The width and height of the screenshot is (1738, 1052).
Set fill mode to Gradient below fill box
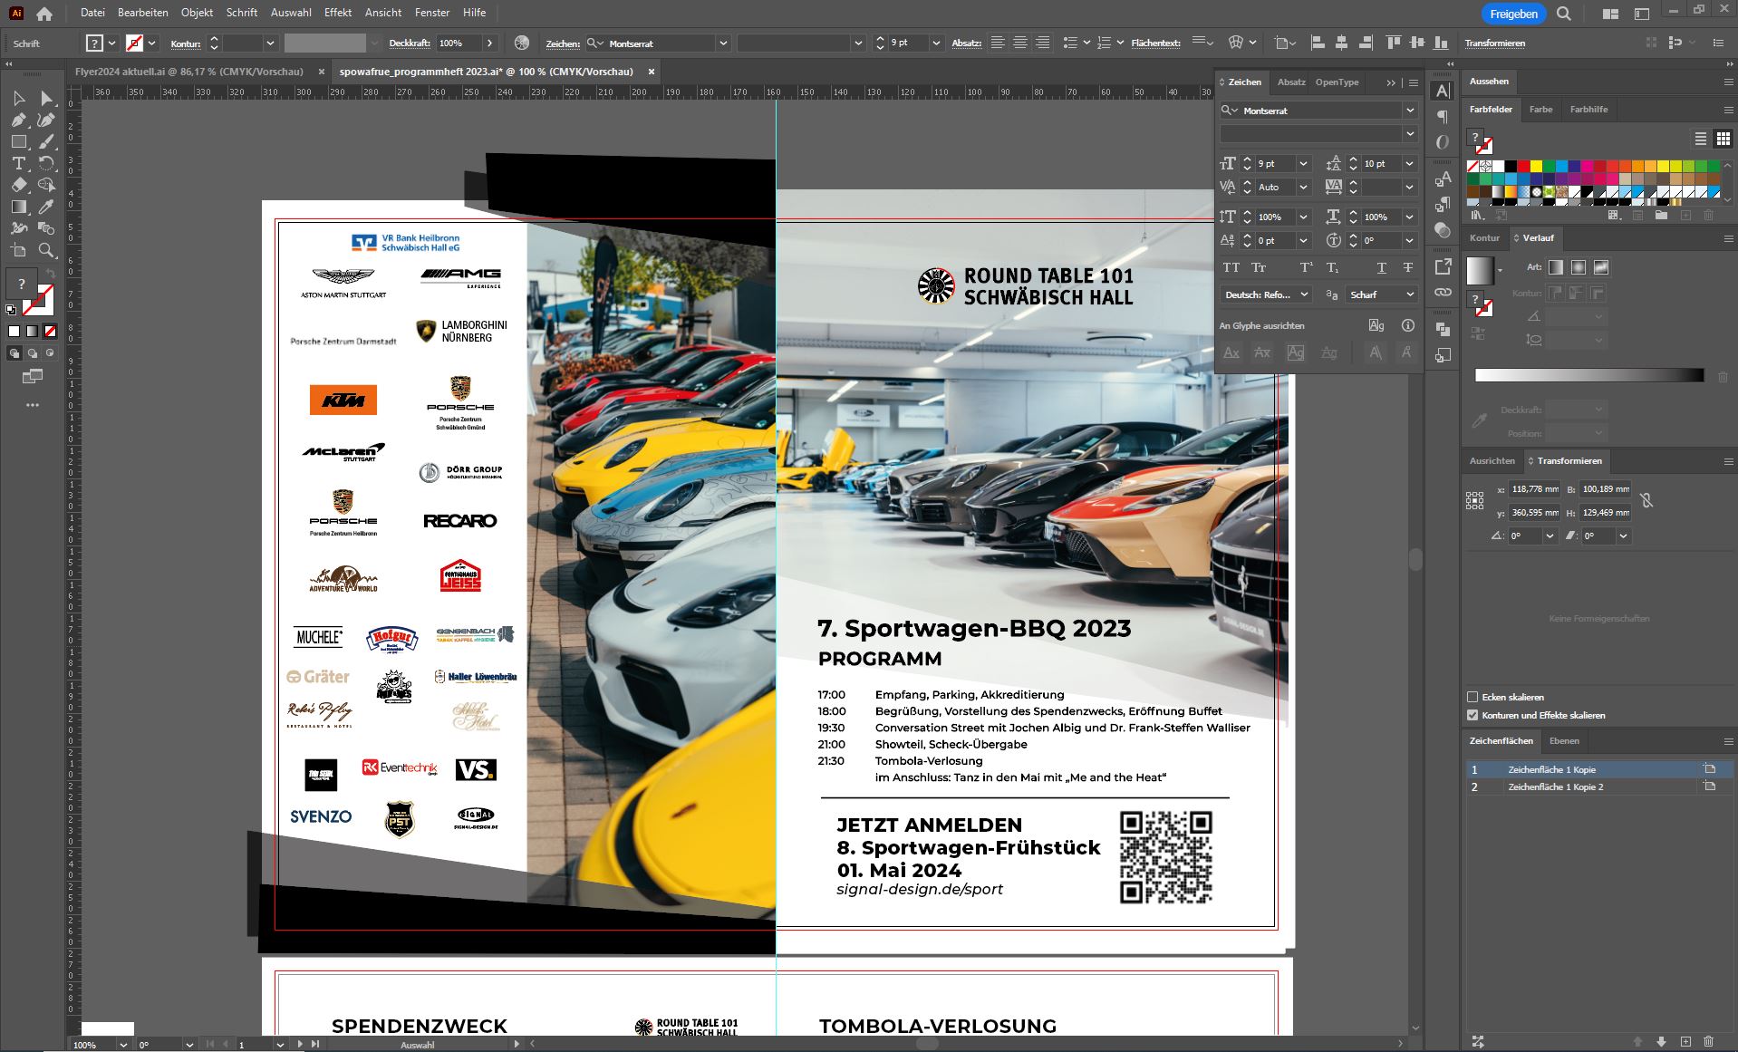point(32,332)
